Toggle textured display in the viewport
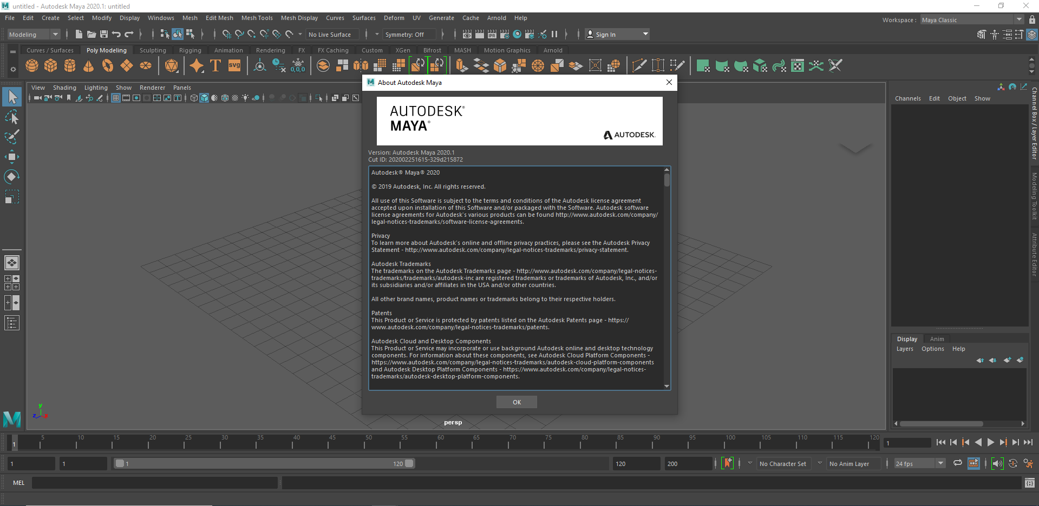The image size is (1039, 506). tap(235, 98)
